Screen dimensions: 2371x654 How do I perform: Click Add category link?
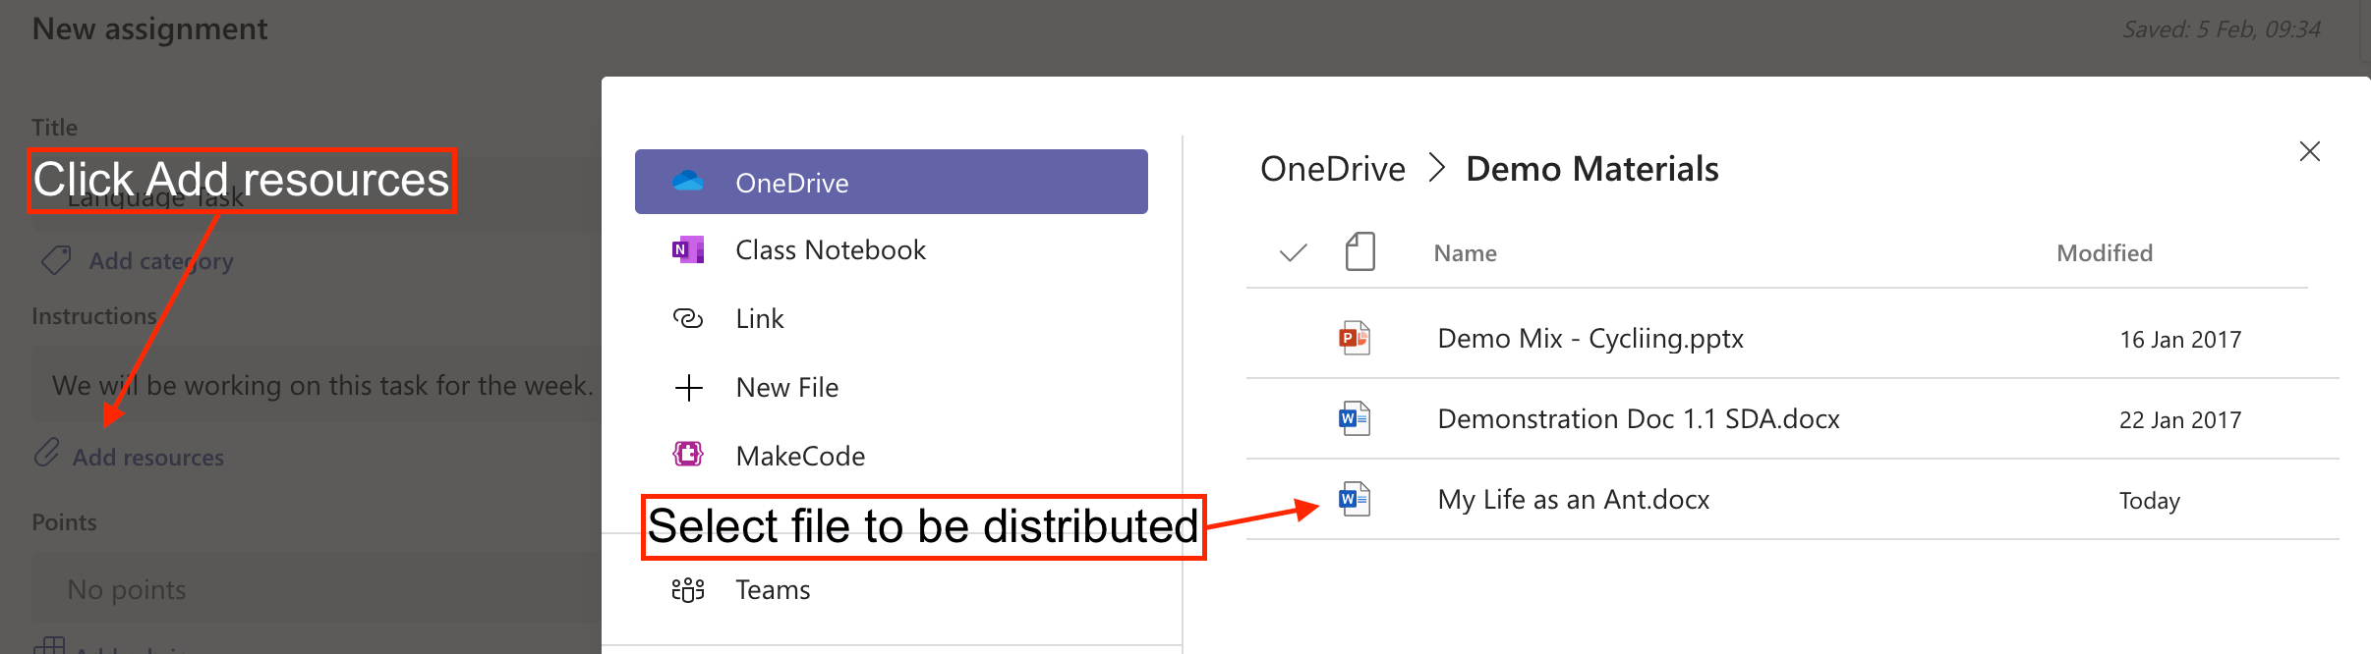(x=161, y=261)
